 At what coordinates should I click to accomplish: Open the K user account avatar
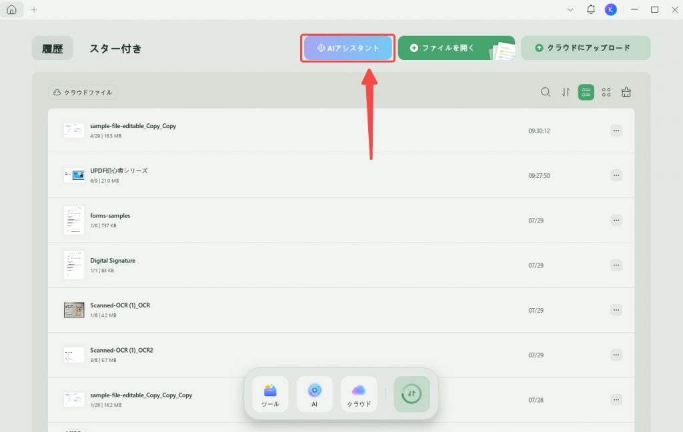point(611,9)
